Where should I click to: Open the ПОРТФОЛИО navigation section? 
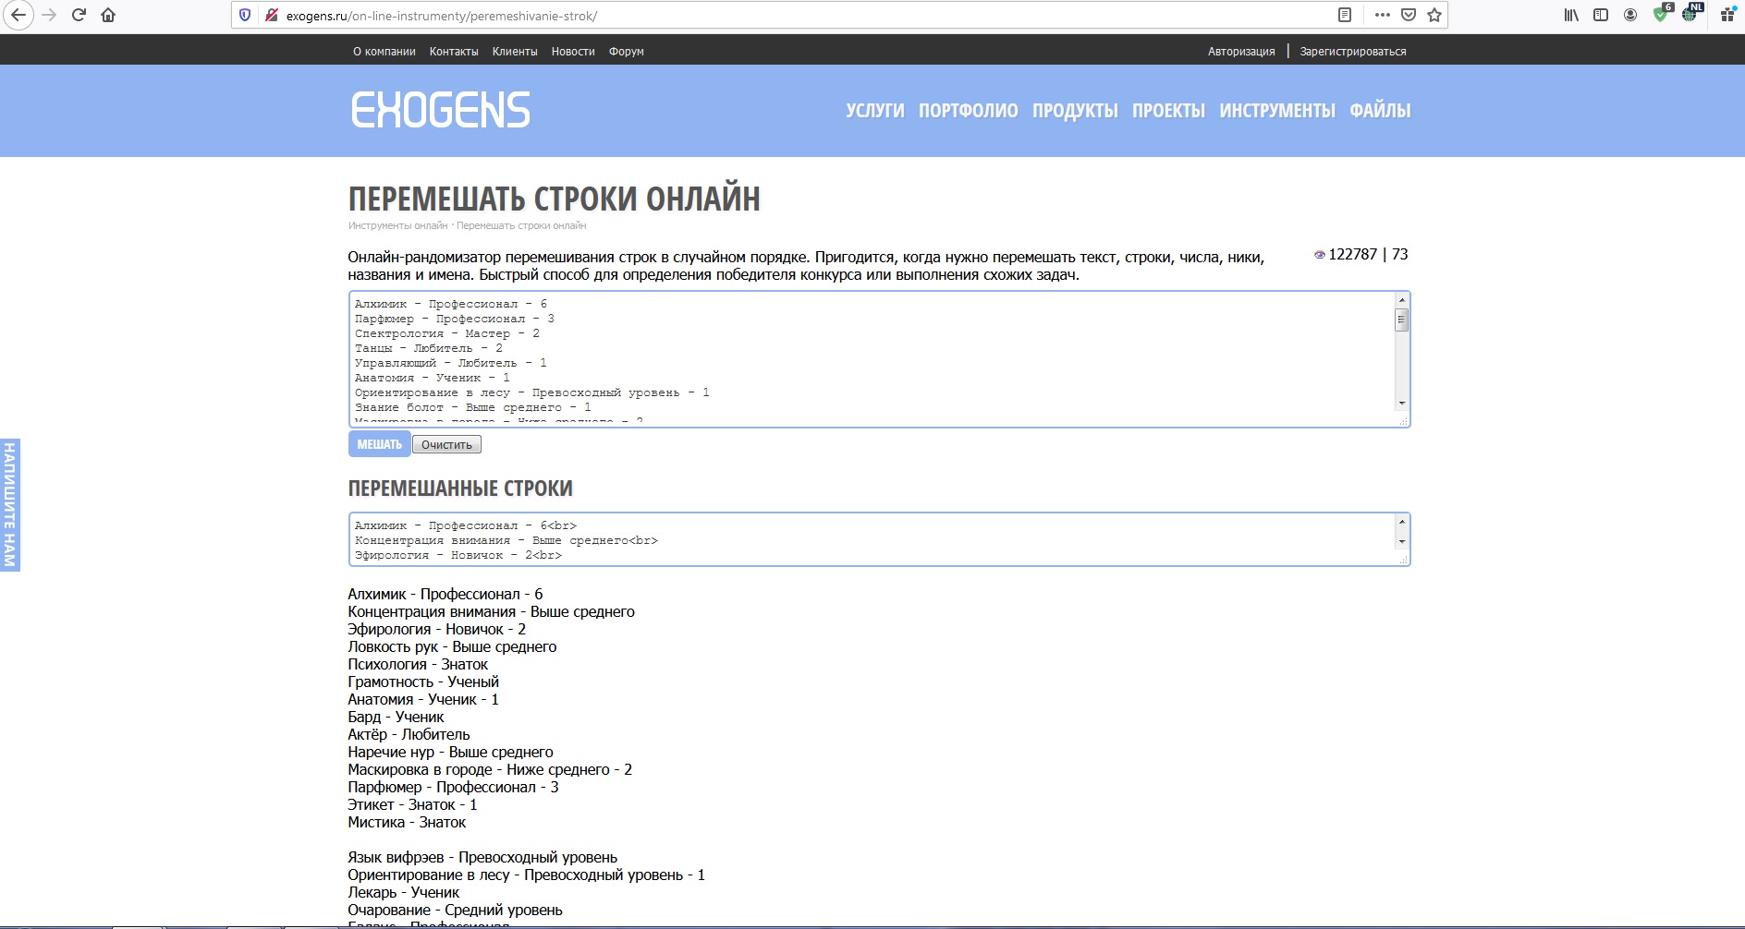[x=969, y=111]
